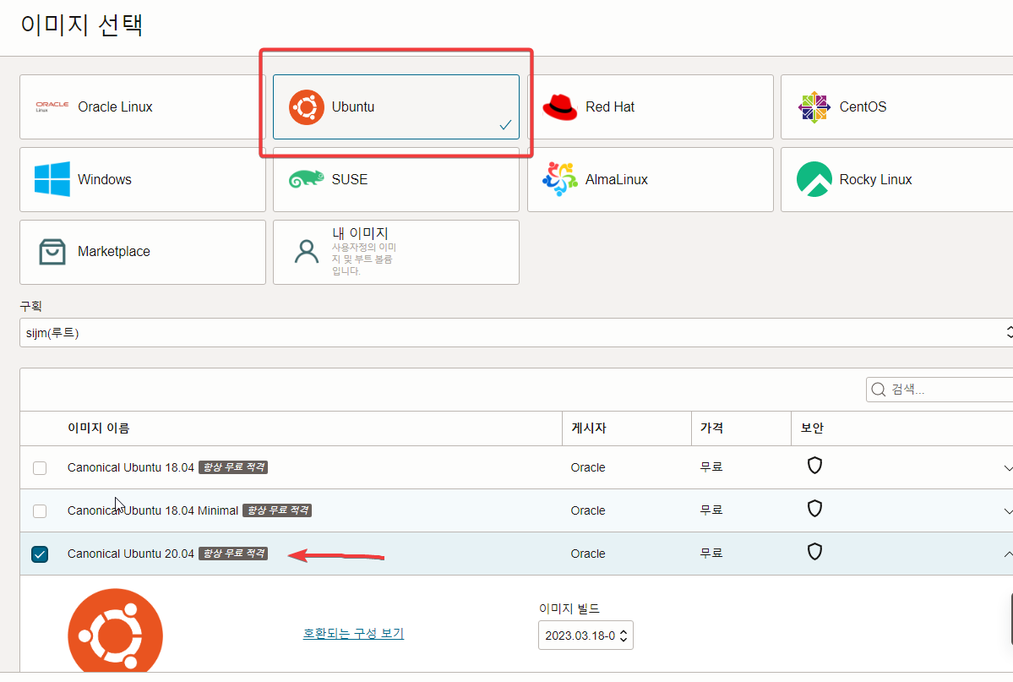Click Oracle publisher in Ubuntu 18.04 row
1013x682 pixels.
(588, 467)
